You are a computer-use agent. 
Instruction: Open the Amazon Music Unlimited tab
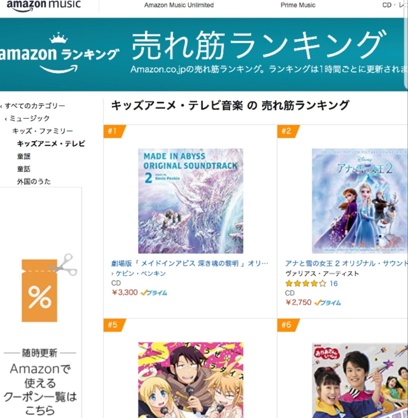pos(179,5)
